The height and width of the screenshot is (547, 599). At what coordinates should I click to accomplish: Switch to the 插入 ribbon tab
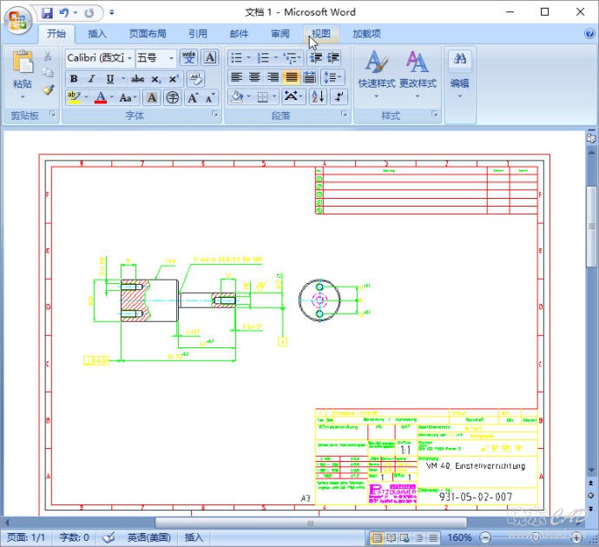coord(97,34)
